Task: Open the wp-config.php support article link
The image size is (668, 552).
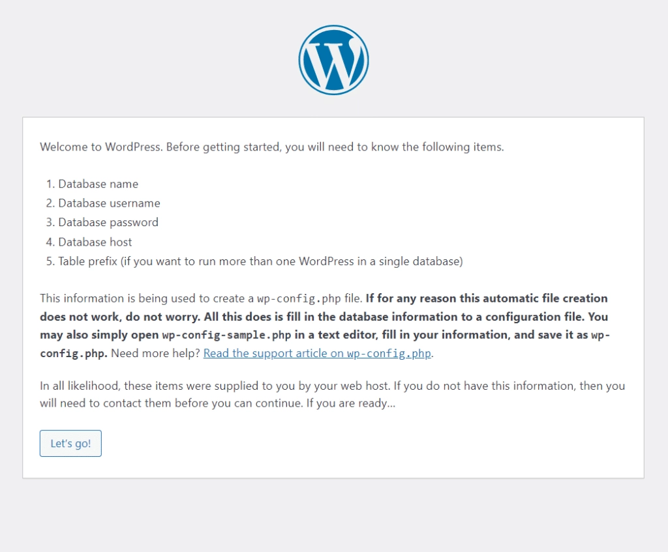Action: click(x=316, y=353)
